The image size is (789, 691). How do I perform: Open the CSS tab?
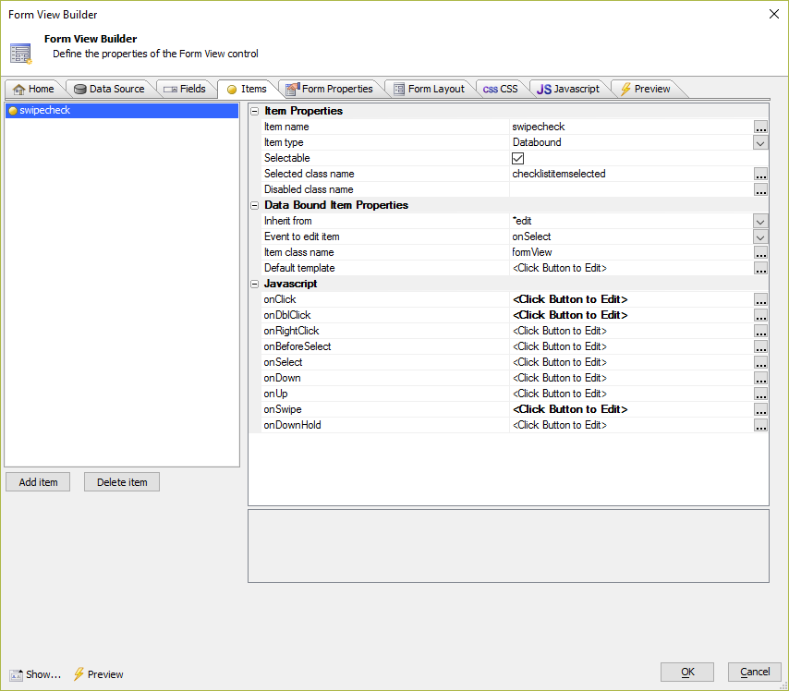pos(500,89)
